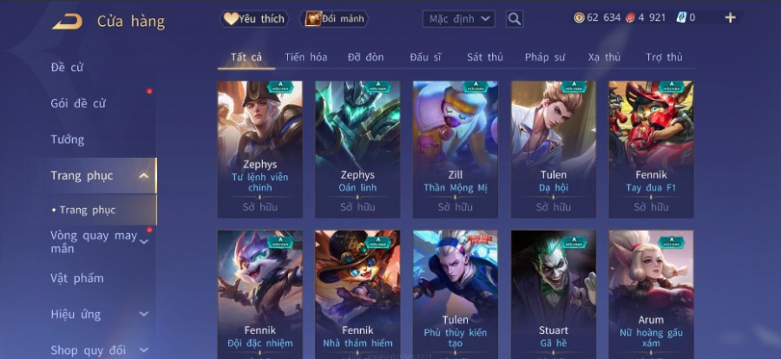The width and height of the screenshot is (781, 359).
Task: Select the Tiến hóa tab
Action: tap(305, 57)
